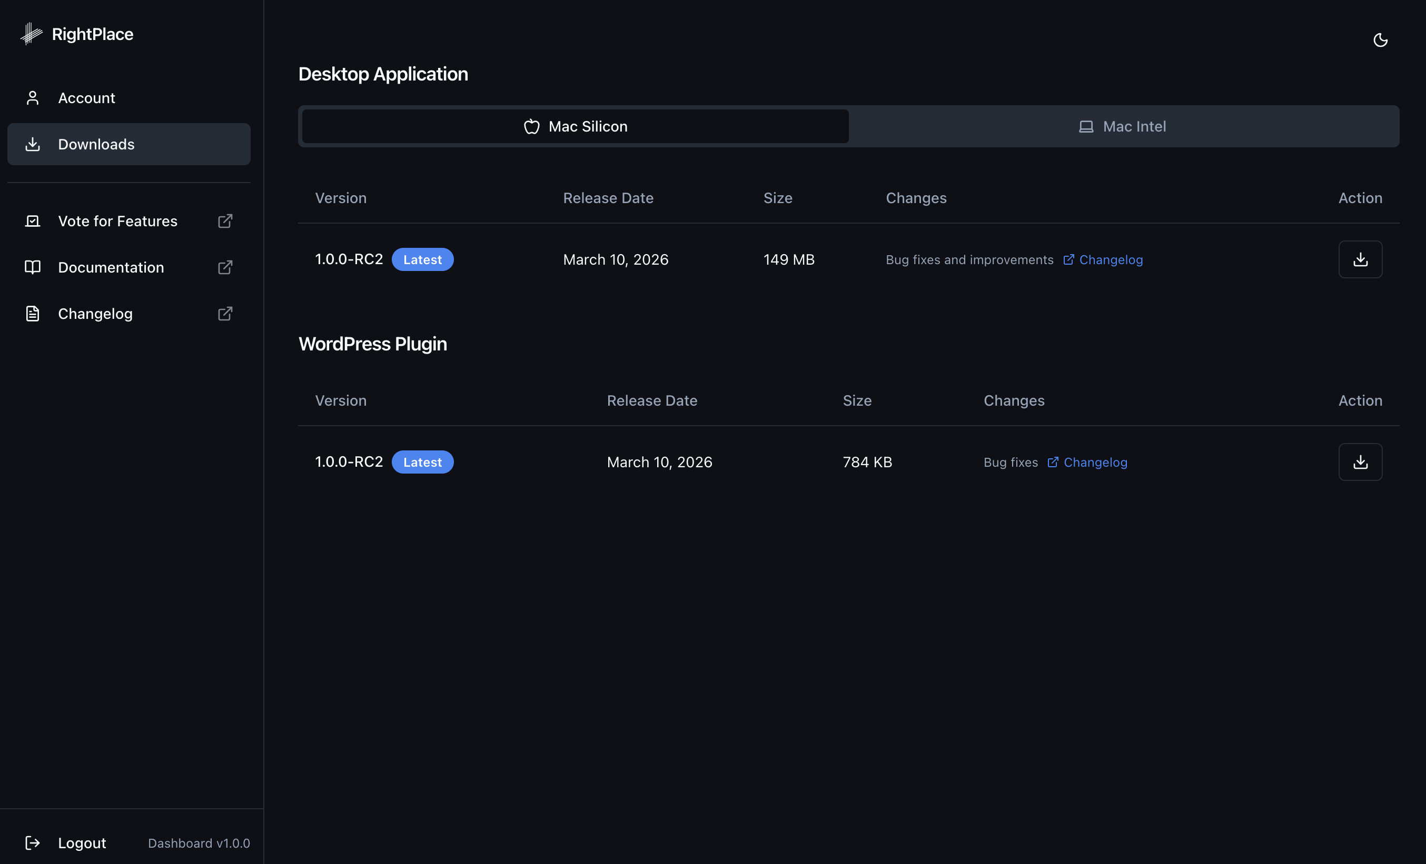The width and height of the screenshot is (1426, 864).
Task: Download the 1.0.0-RC2 desktop application
Action: pos(1360,259)
